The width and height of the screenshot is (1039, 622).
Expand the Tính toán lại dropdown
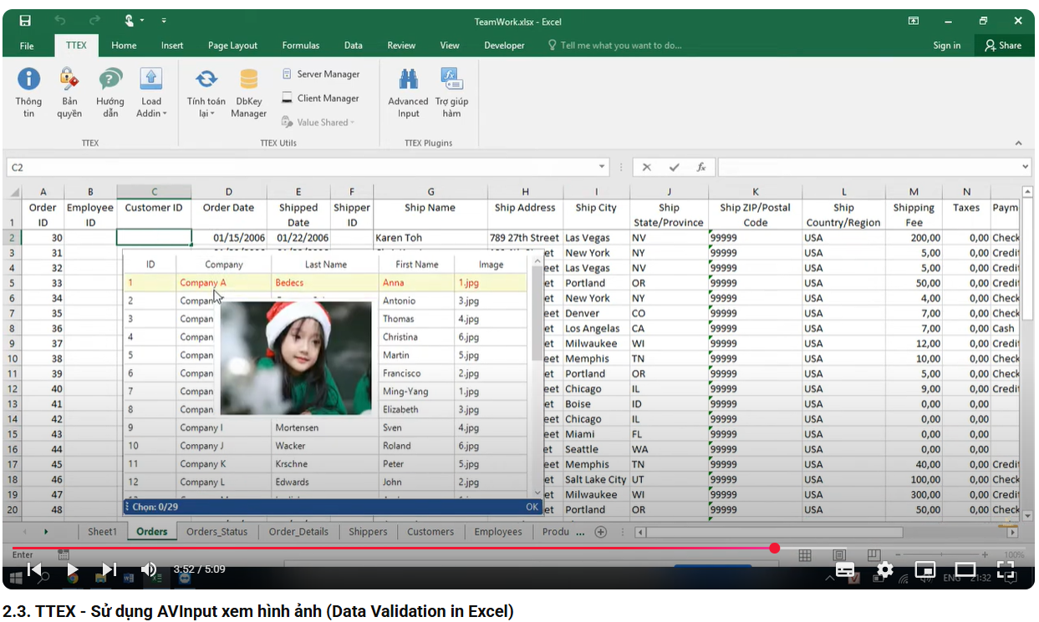point(206,92)
